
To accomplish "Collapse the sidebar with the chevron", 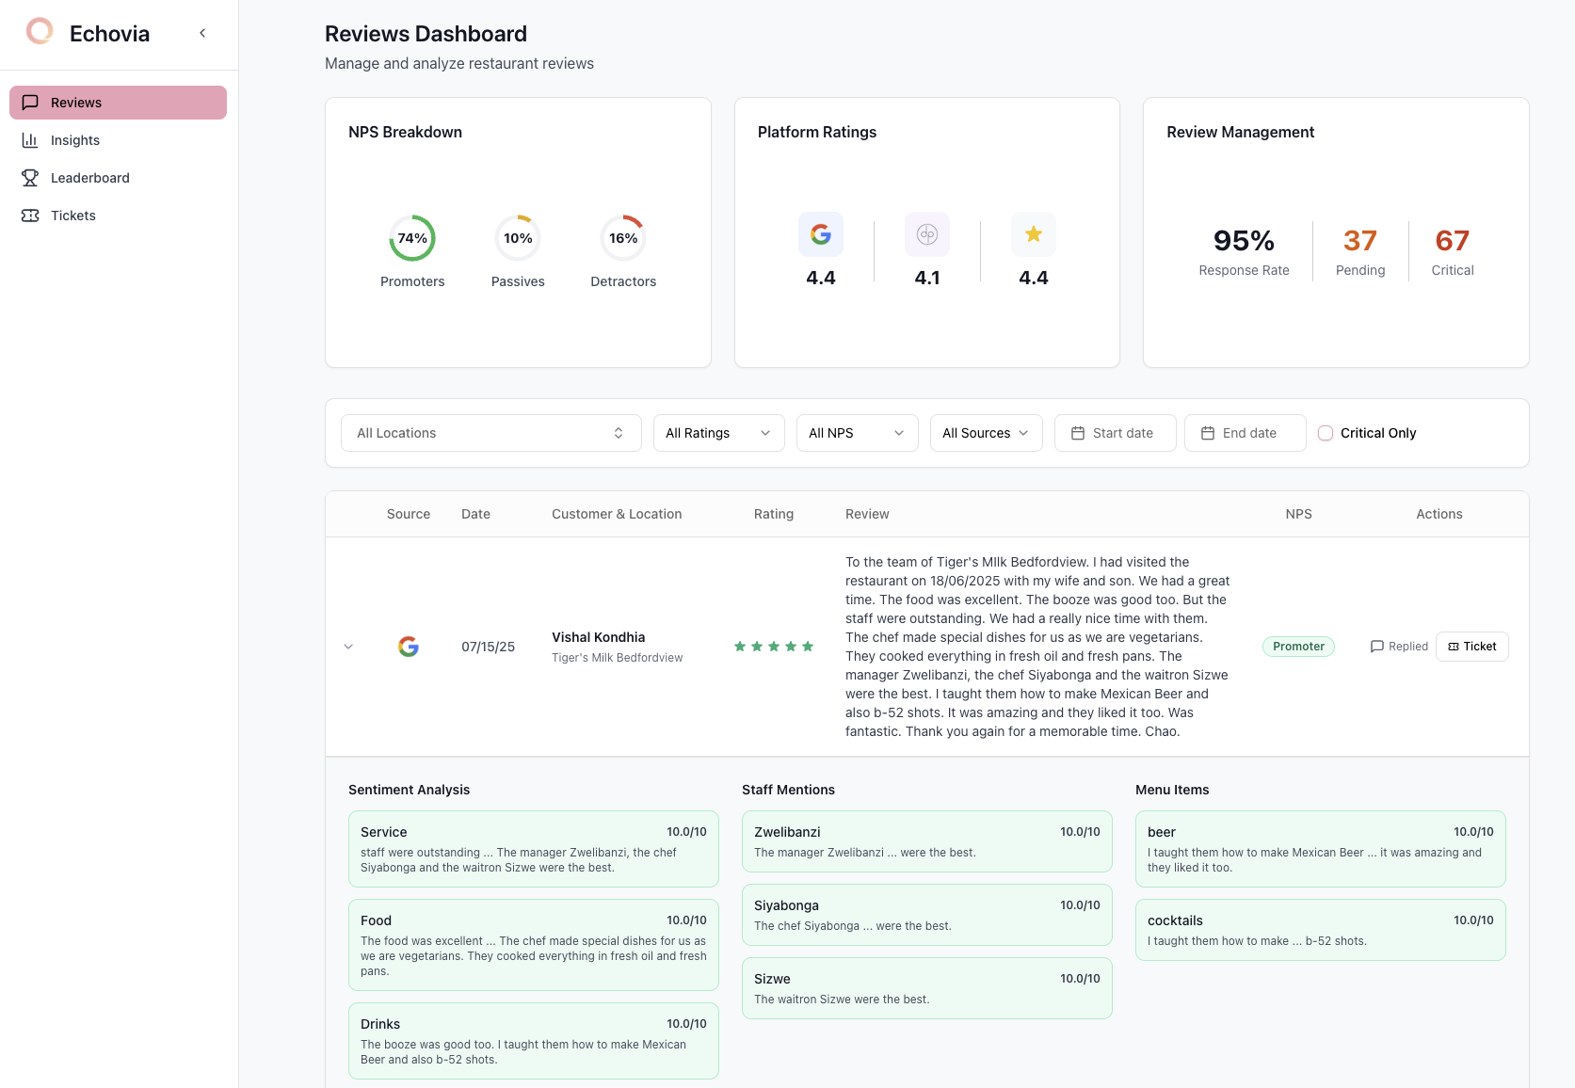I will point(202,33).
